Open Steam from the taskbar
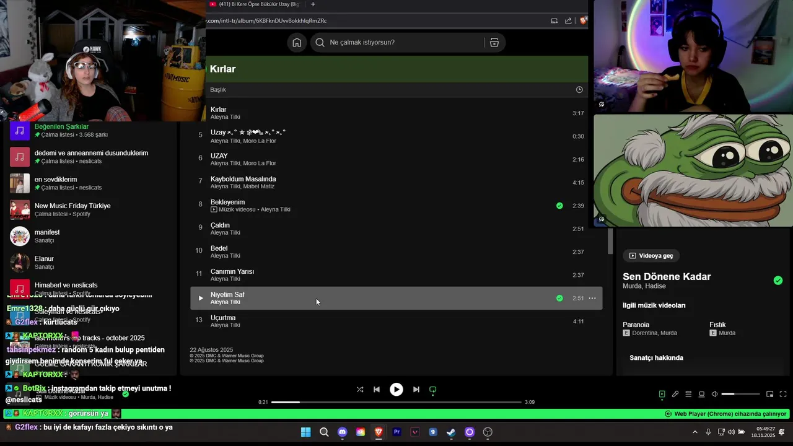793x446 pixels. pyautogui.click(x=451, y=432)
